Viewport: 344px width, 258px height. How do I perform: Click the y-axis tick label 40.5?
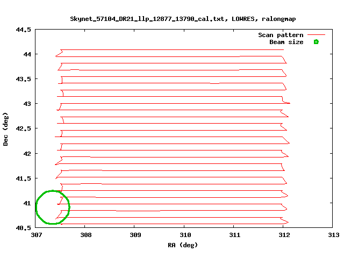[x=23, y=228]
